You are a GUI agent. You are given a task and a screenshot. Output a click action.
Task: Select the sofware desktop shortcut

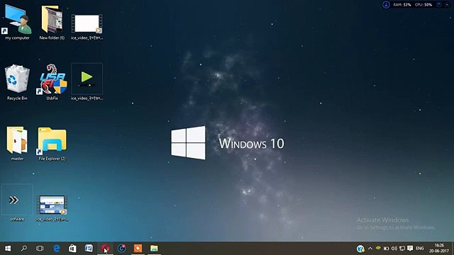(x=17, y=203)
